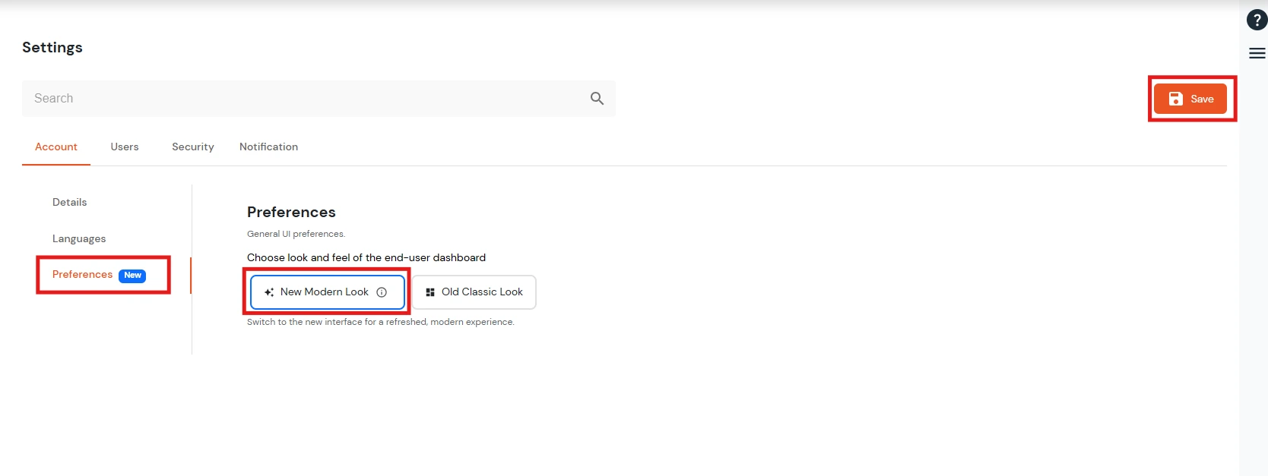Open the Users tab
The image size is (1268, 476).
pyautogui.click(x=125, y=147)
